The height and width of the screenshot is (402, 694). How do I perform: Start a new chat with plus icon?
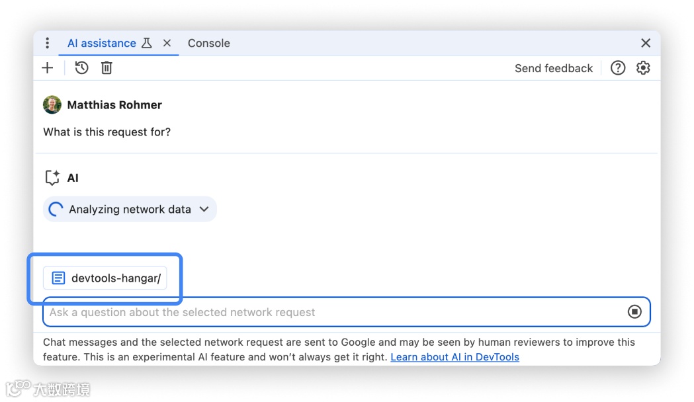click(48, 68)
